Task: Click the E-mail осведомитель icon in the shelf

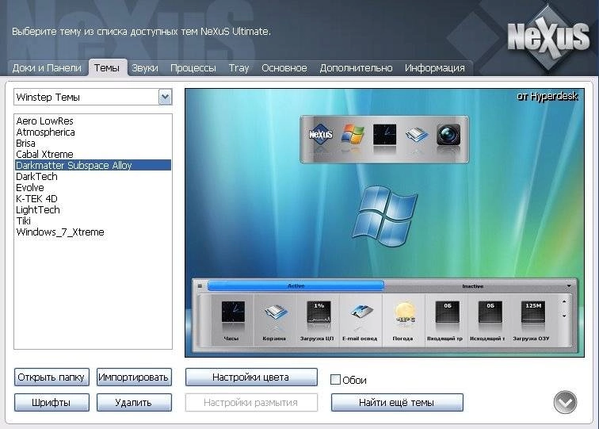Action: (x=361, y=312)
